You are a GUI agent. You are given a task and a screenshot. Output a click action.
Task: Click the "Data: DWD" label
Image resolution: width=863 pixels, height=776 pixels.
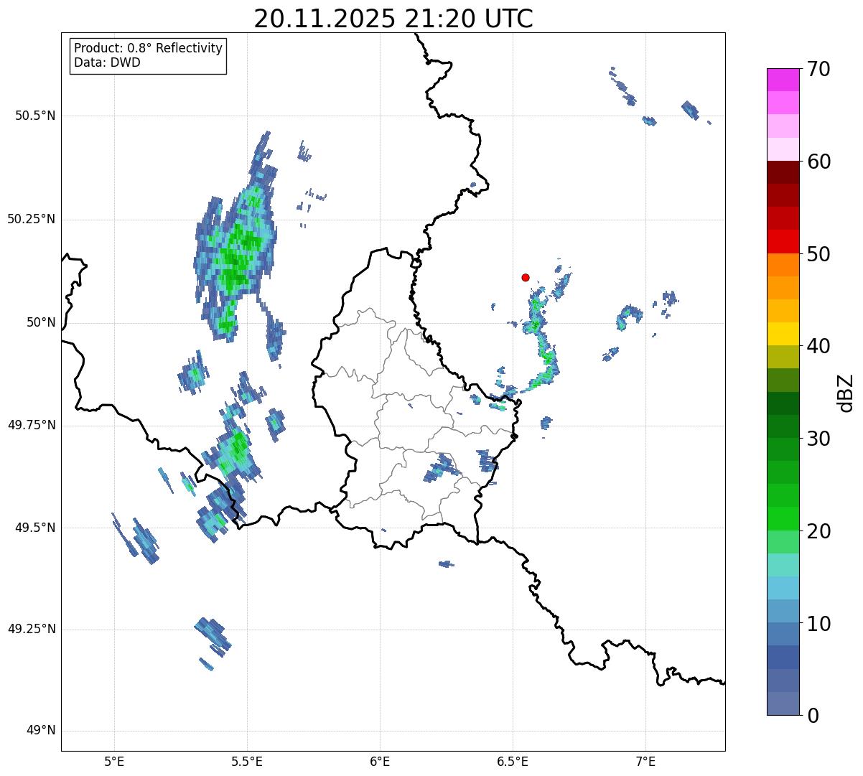tap(107, 62)
